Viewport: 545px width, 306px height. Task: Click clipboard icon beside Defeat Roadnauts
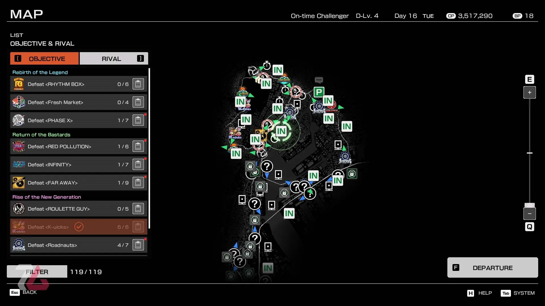pos(138,245)
